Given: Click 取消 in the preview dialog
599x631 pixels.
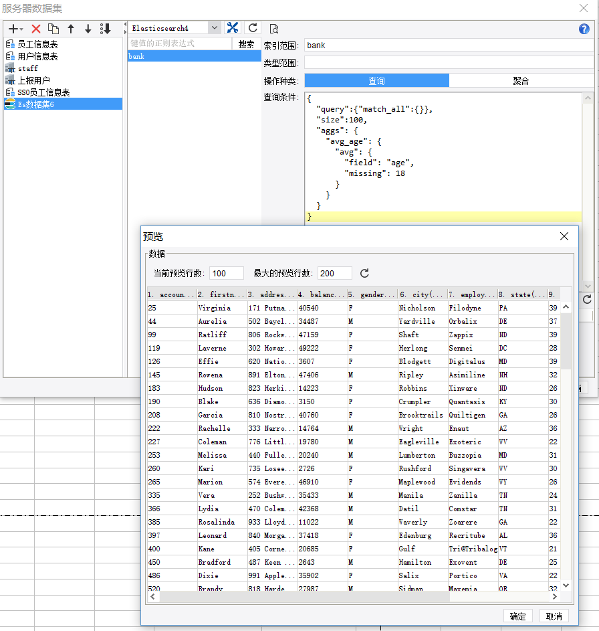Looking at the screenshot, I should 554,616.
